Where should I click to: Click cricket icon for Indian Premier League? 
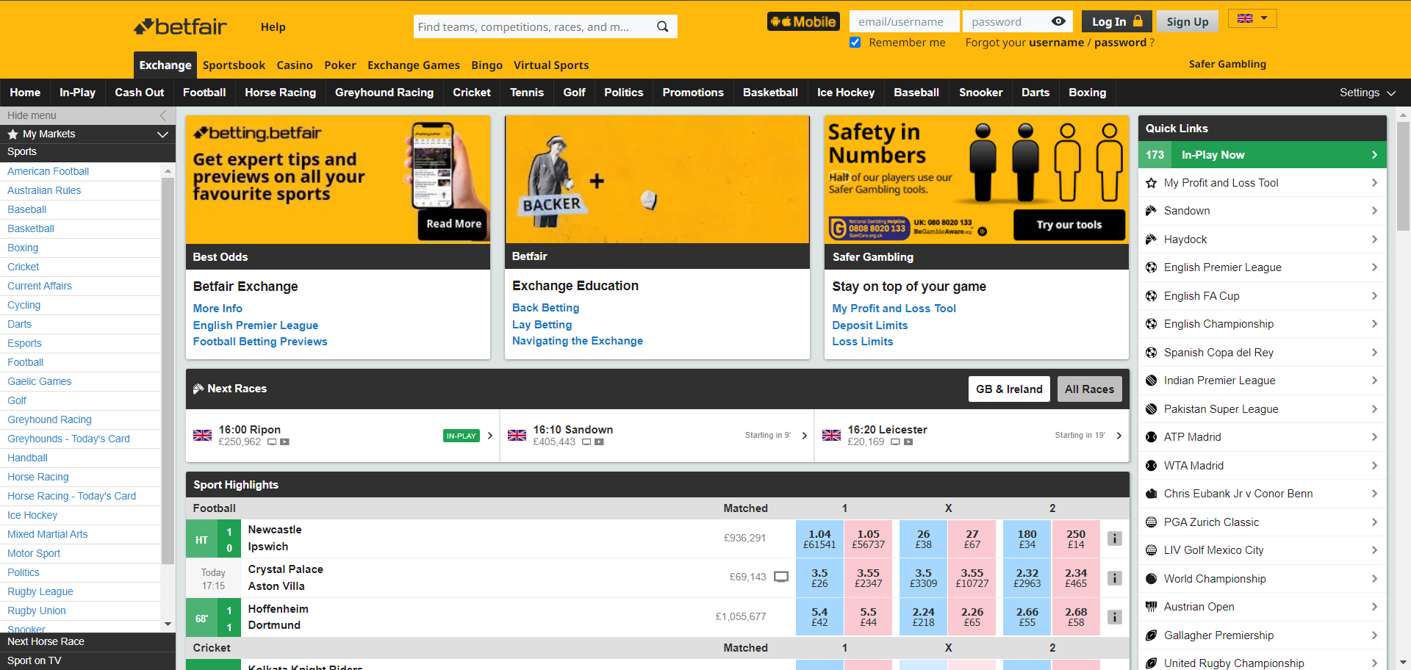[1151, 381]
